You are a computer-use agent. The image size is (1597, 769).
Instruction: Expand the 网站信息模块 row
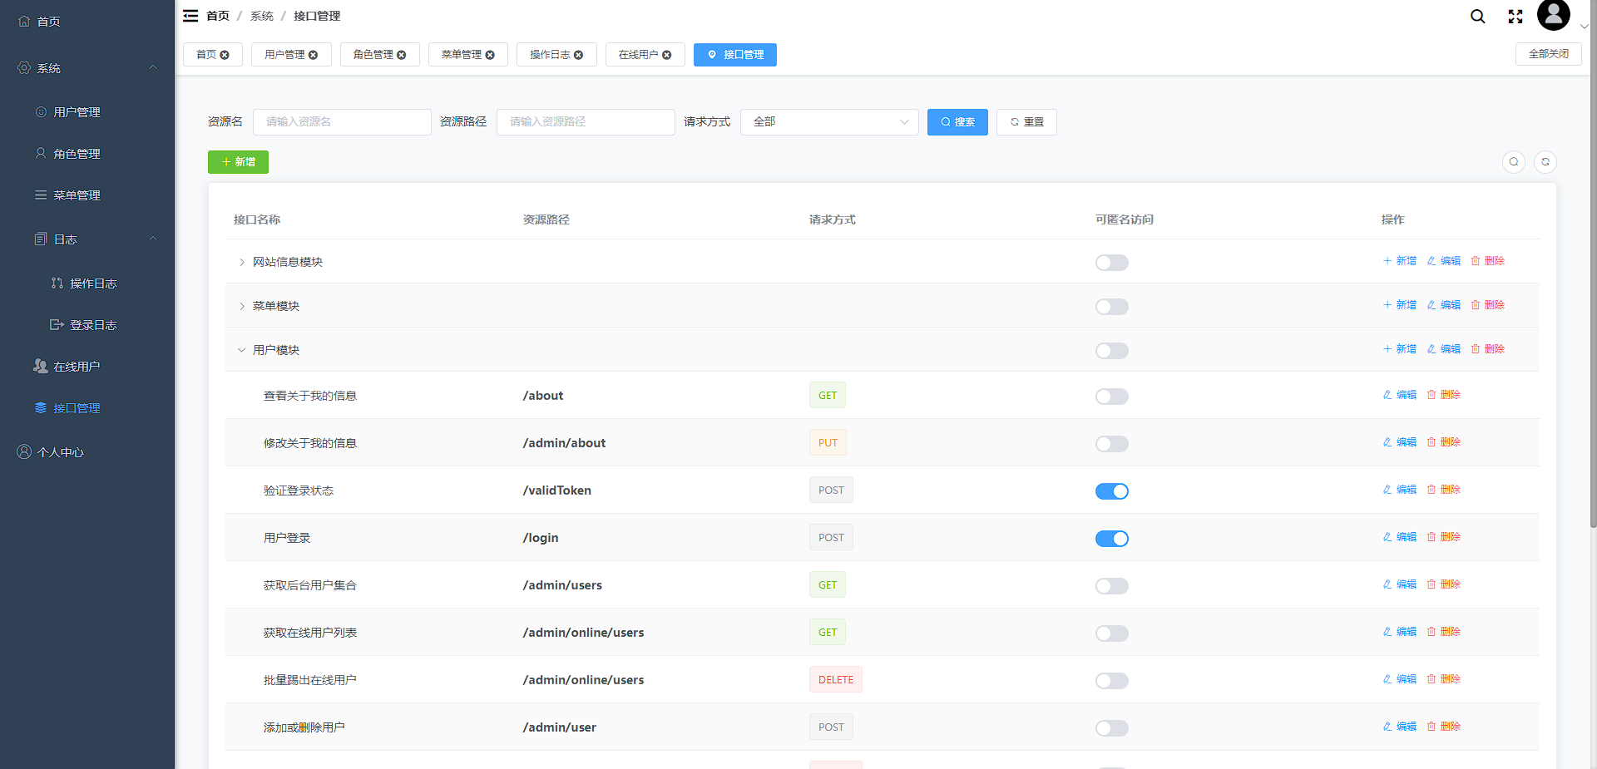coord(242,263)
